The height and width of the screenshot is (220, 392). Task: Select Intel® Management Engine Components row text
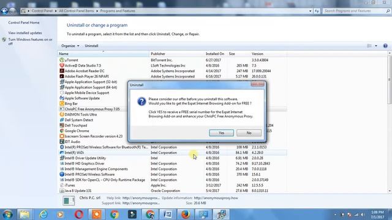click(x=96, y=169)
